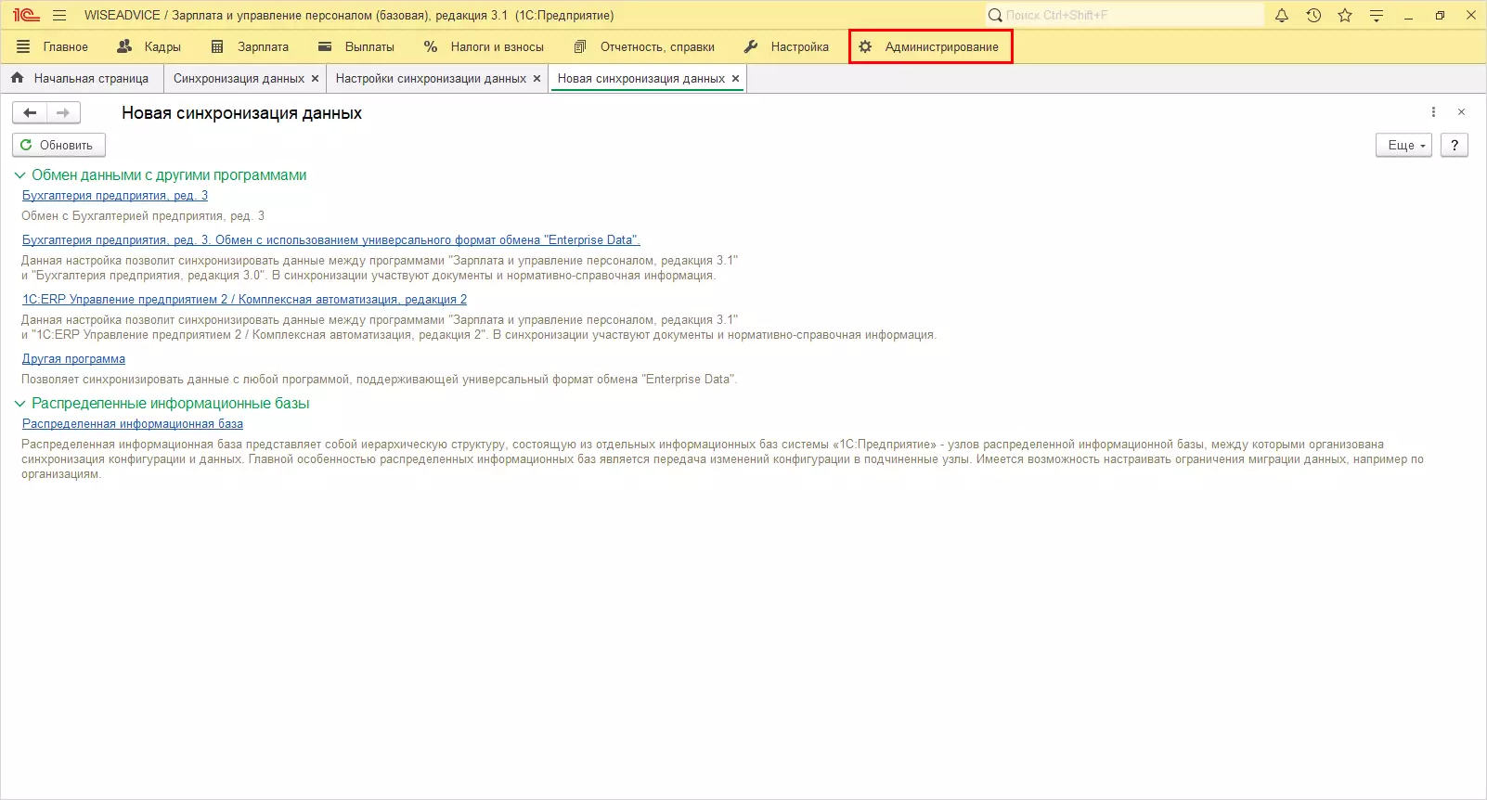Focus the Поиск Ctrl+Shift+F search field
The image size is (1487, 800).
click(x=1125, y=15)
